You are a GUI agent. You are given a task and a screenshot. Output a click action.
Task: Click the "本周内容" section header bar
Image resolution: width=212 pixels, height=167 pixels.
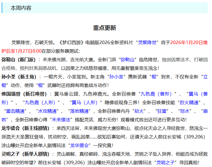(105, 8)
